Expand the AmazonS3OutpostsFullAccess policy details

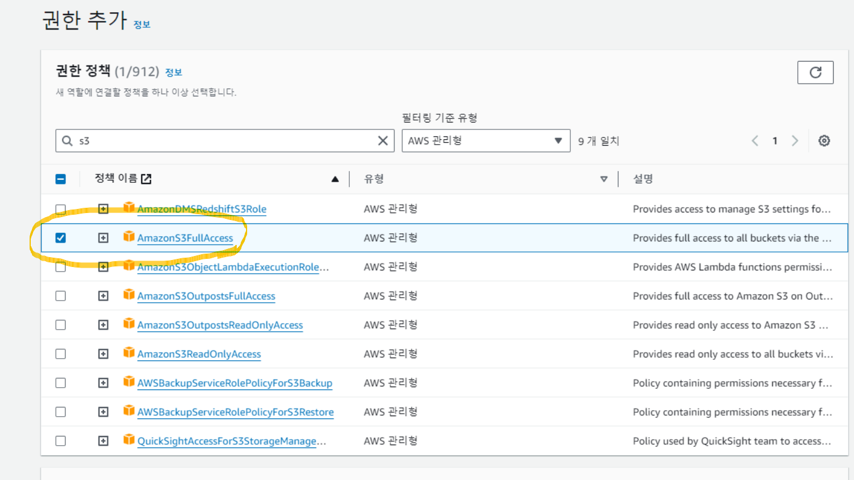pos(103,296)
